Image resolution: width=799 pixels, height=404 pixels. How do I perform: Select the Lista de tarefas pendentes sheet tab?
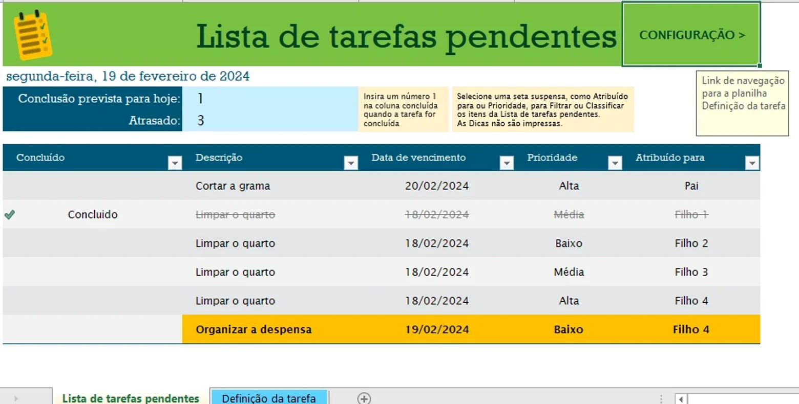(x=131, y=398)
